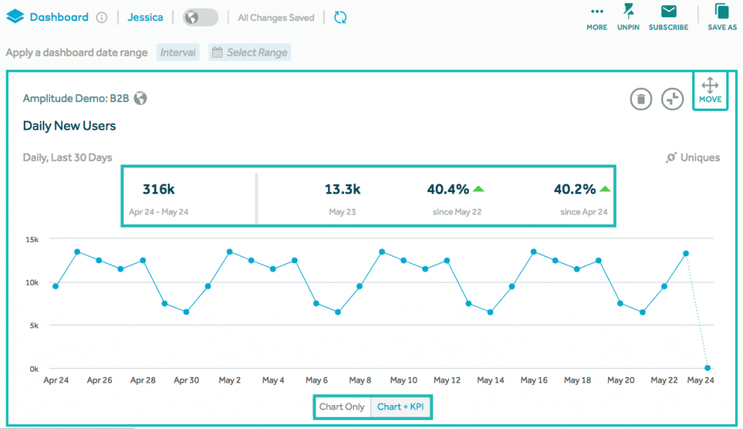743x429 pixels.
Task: Open the Daily New Users chart title
Action: coord(69,125)
